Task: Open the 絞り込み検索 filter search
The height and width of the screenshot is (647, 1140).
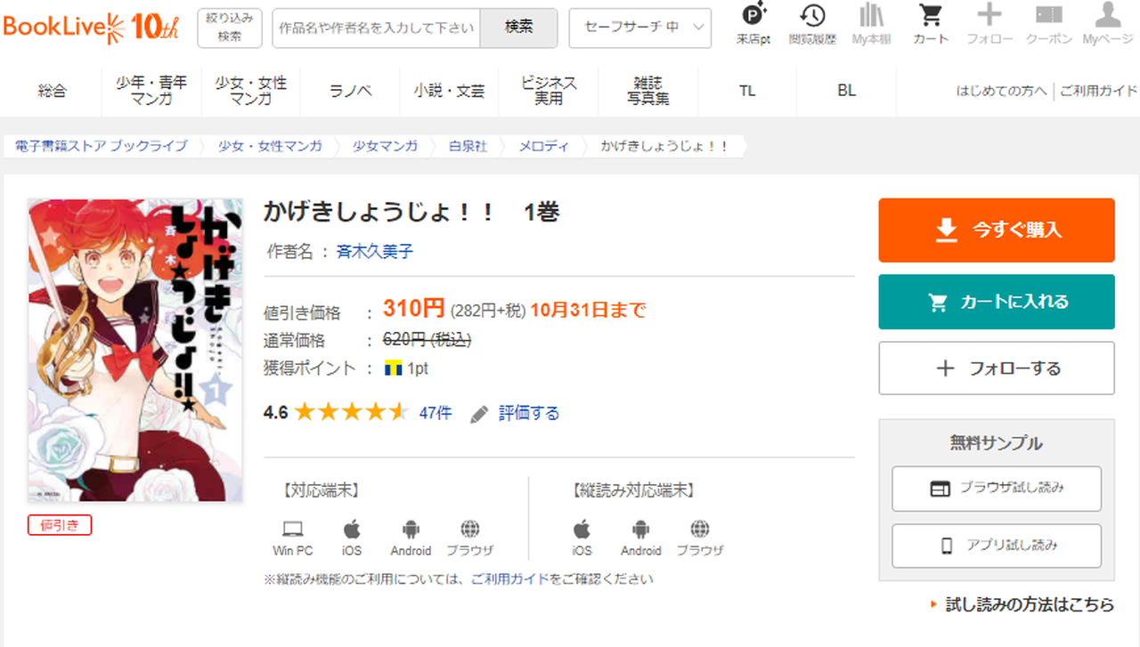Action: click(230, 28)
